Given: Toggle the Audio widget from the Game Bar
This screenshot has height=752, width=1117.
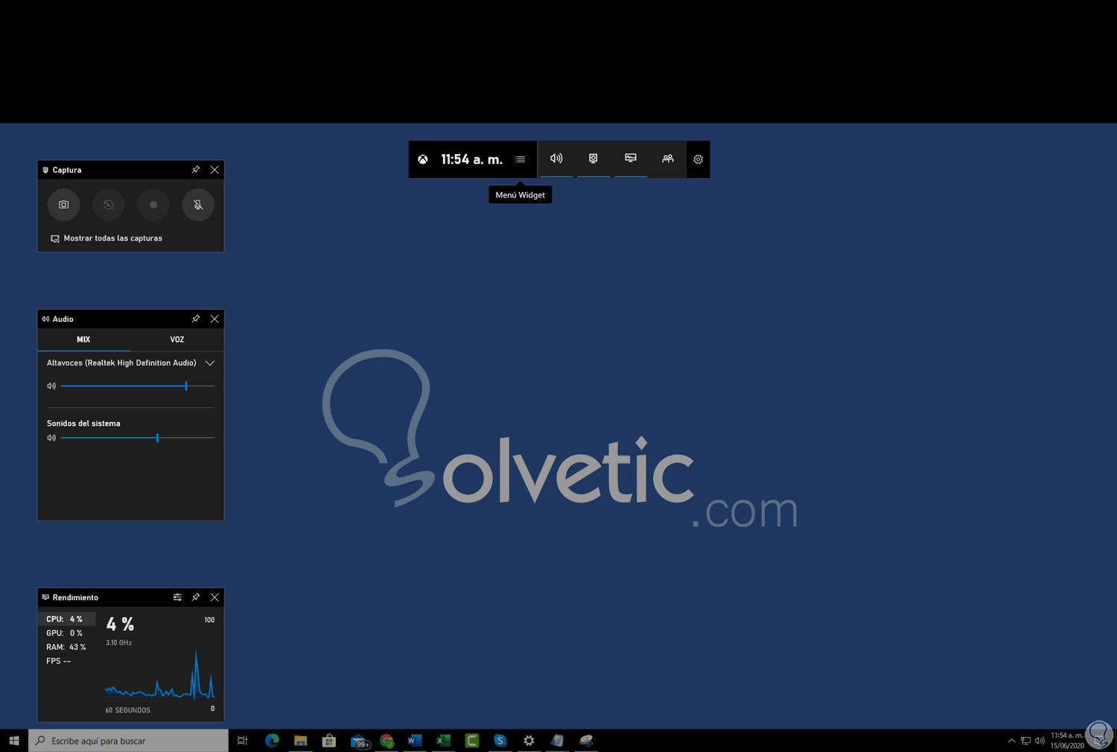Looking at the screenshot, I should click(x=556, y=159).
